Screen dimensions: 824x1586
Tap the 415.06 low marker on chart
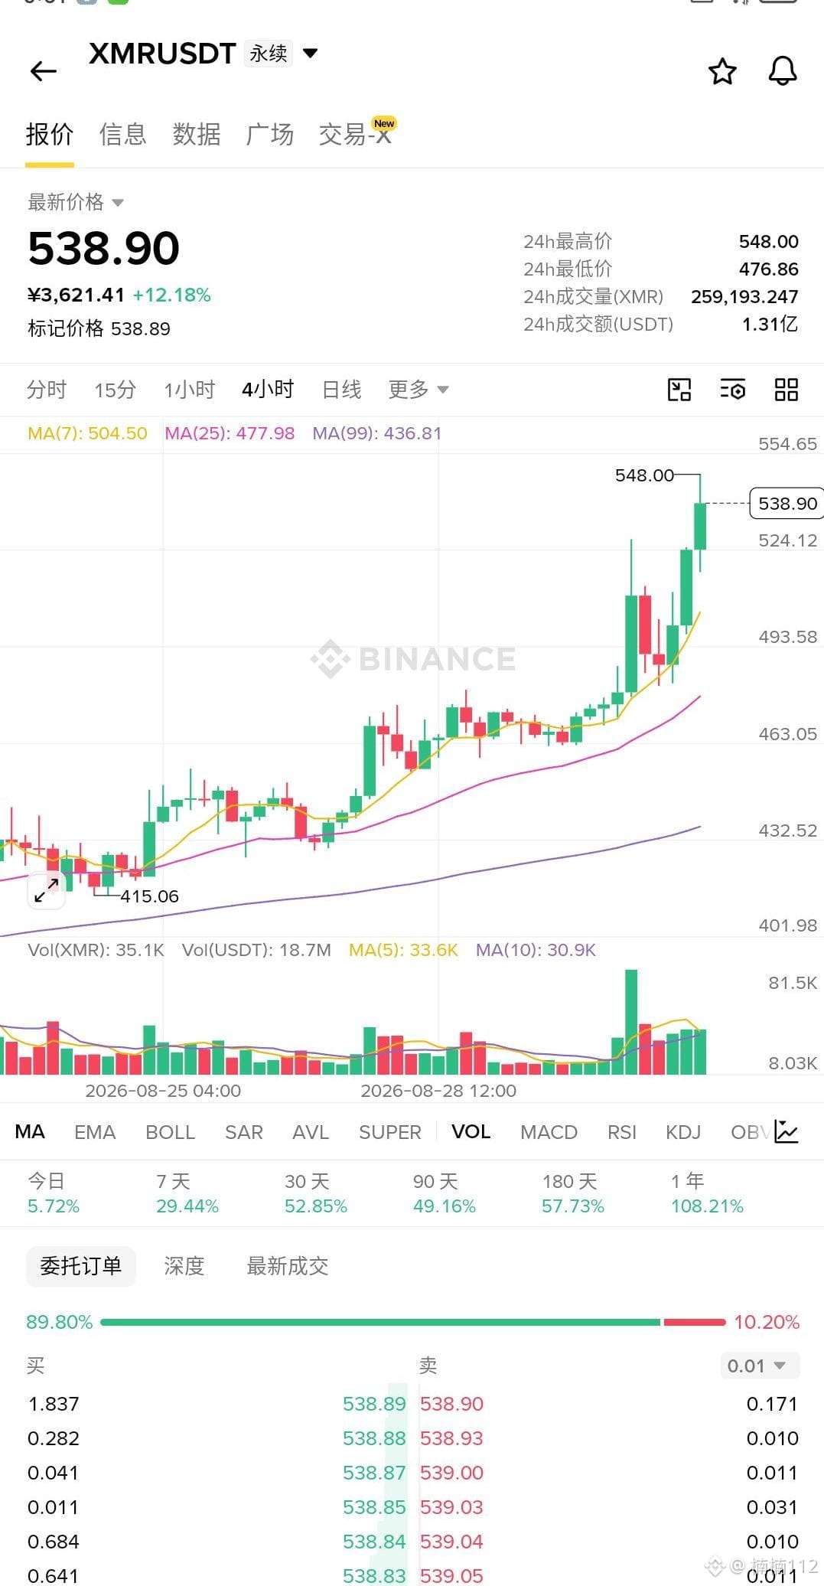click(x=149, y=896)
